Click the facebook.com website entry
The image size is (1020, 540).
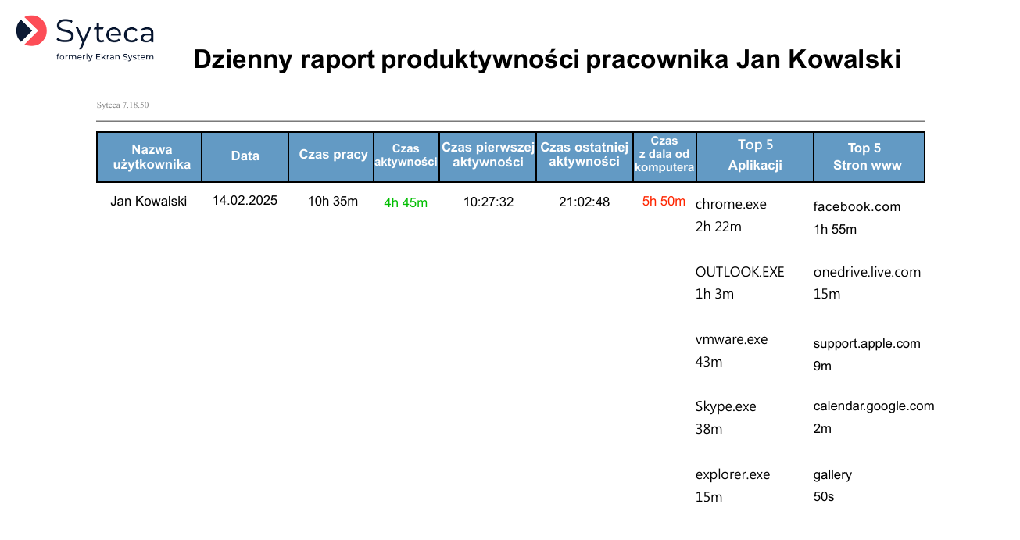(x=857, y=207)
